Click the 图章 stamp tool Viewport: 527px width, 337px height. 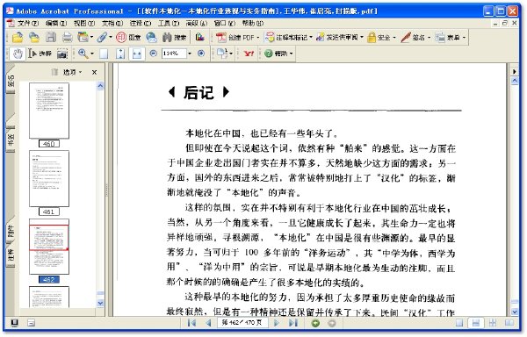[x=128, y=37]
